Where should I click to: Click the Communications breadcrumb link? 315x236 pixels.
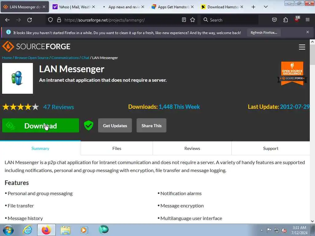(65, 58)
